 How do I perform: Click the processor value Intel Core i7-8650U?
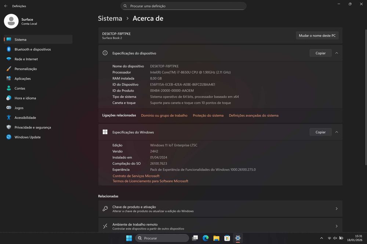click(190, 72)
